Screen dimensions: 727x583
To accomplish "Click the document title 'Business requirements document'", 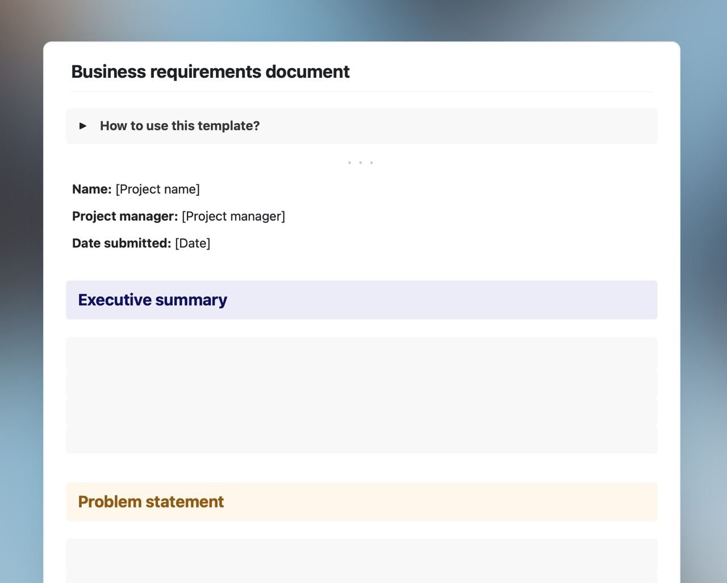I will (x=211, y=72).
